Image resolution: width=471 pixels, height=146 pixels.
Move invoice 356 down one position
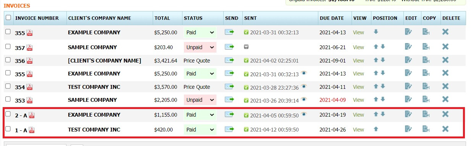point(383,60)
